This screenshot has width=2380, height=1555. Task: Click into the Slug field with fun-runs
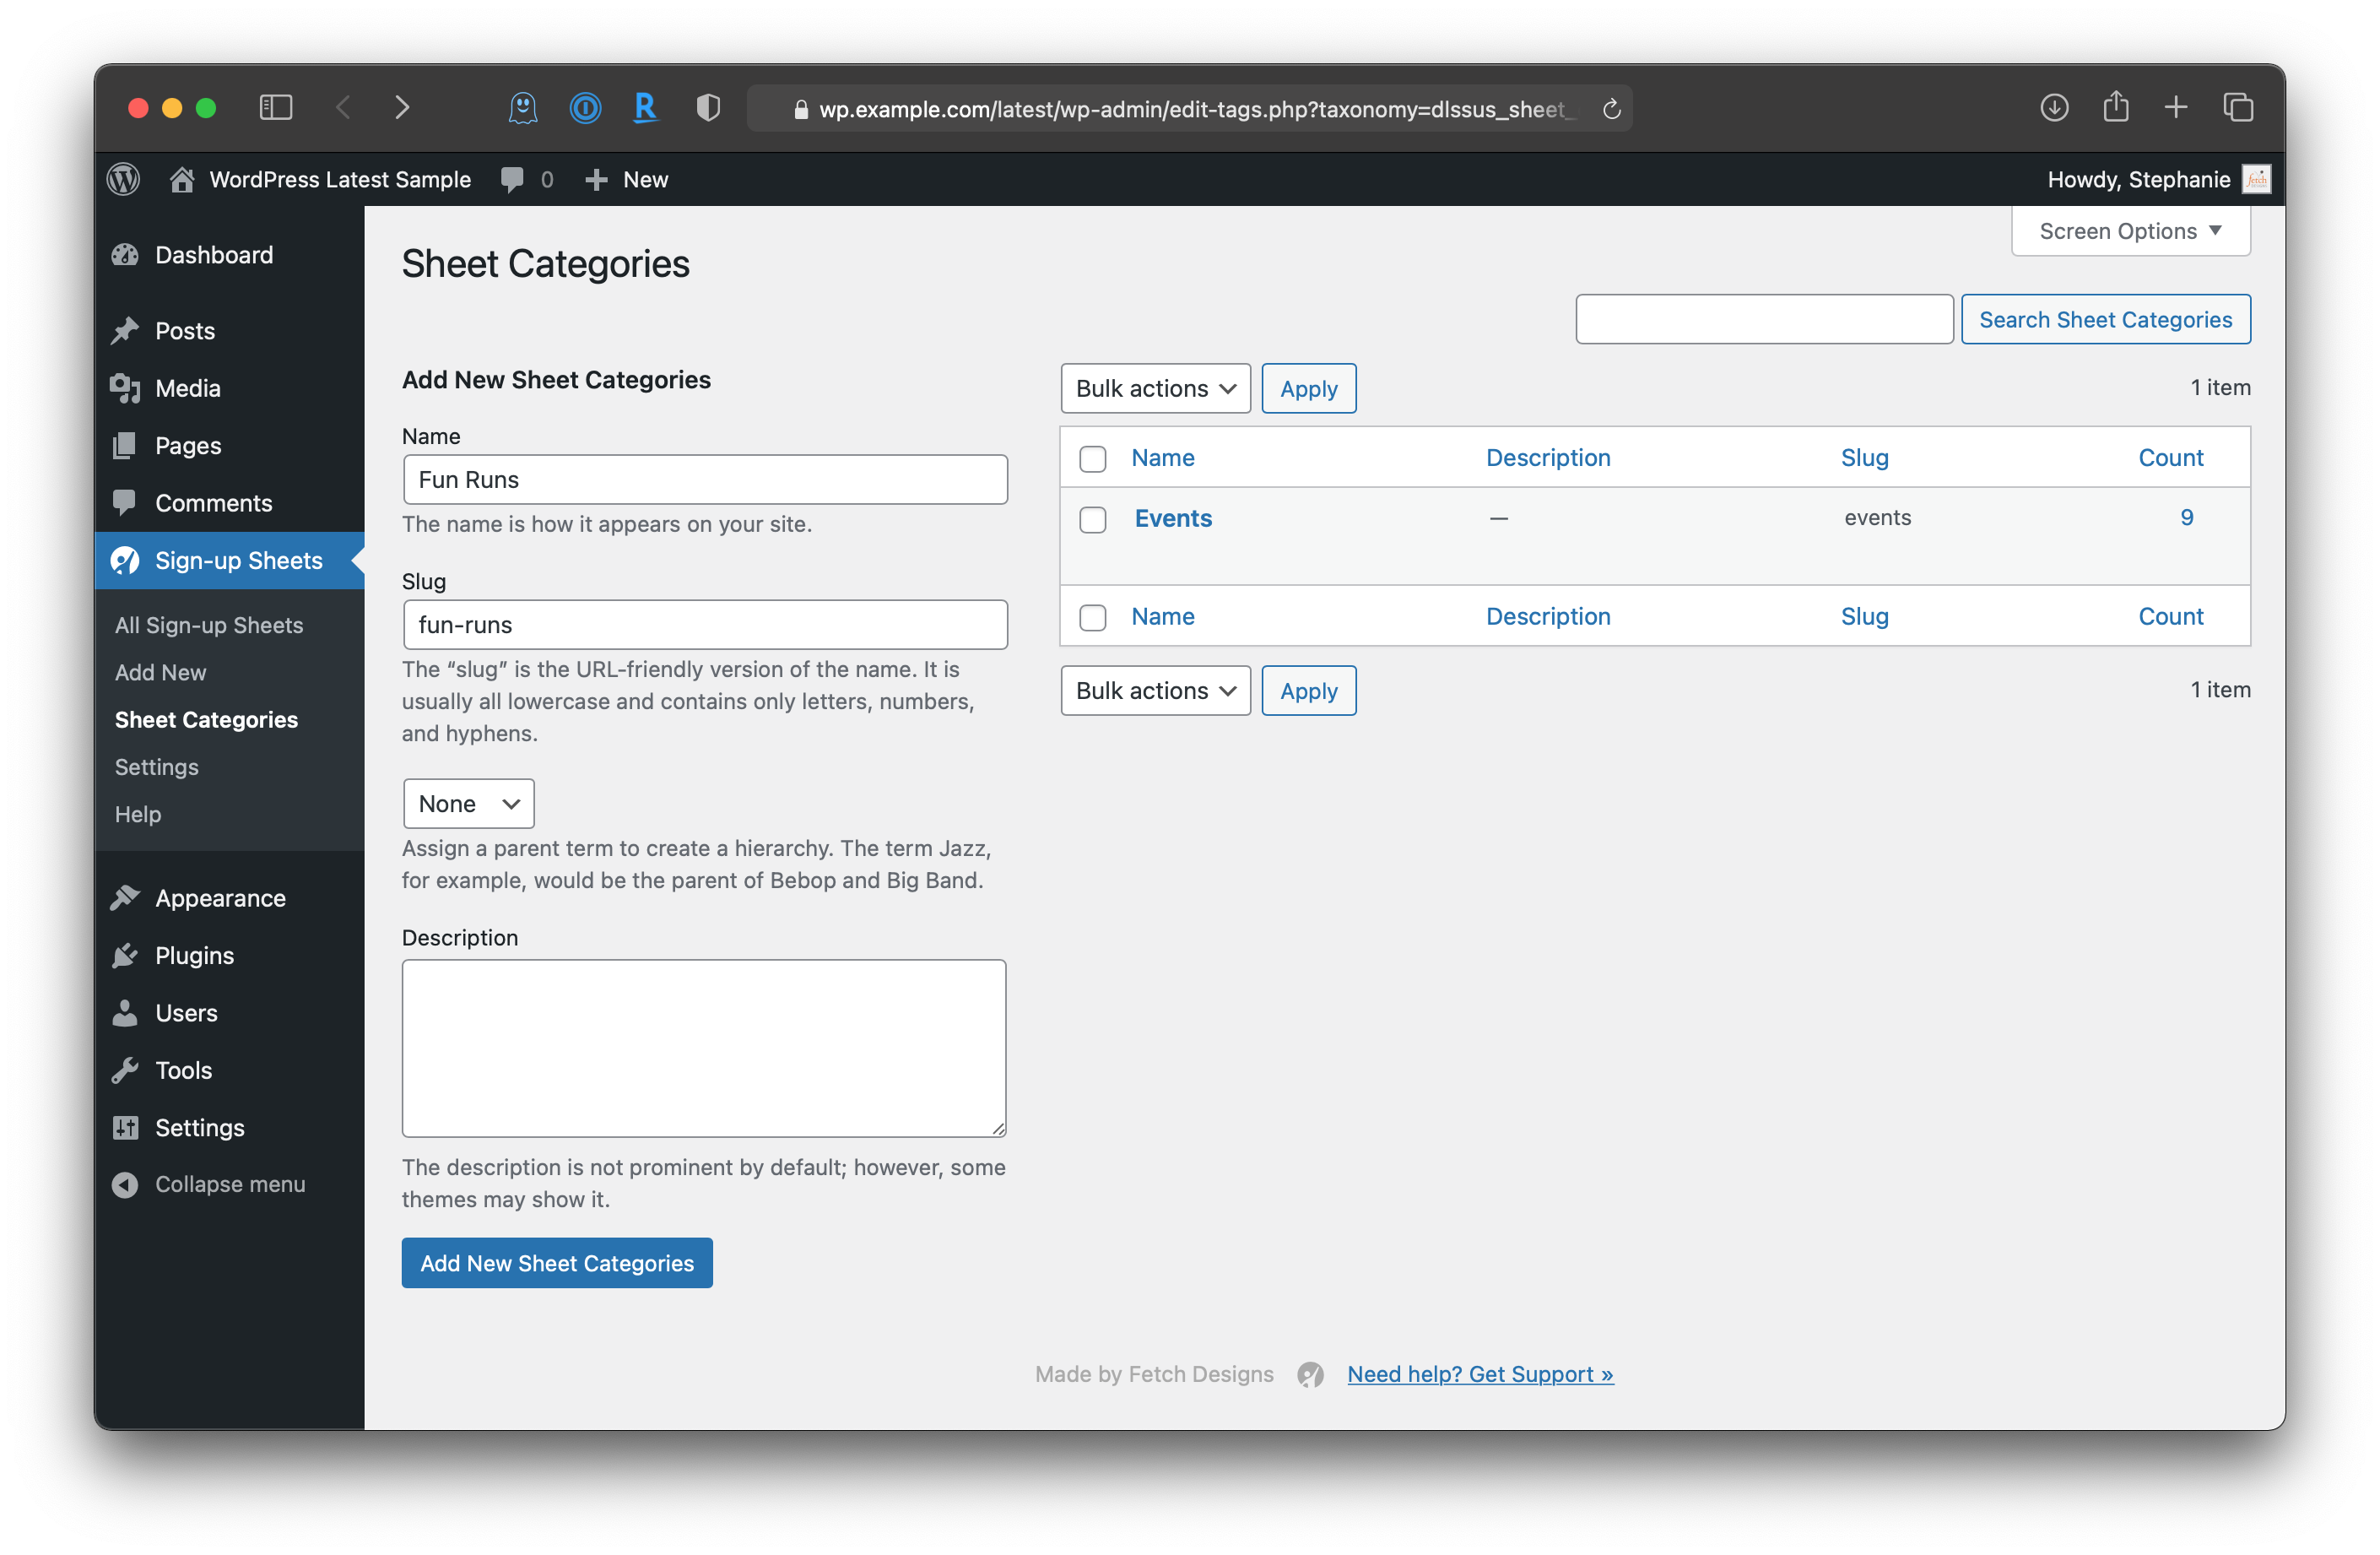pyautogui.click(x=705, y=625)
